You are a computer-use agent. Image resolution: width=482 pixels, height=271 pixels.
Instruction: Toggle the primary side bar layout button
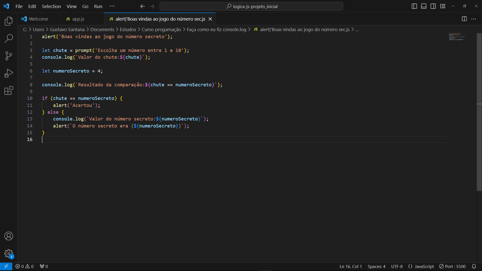point(414,6)
